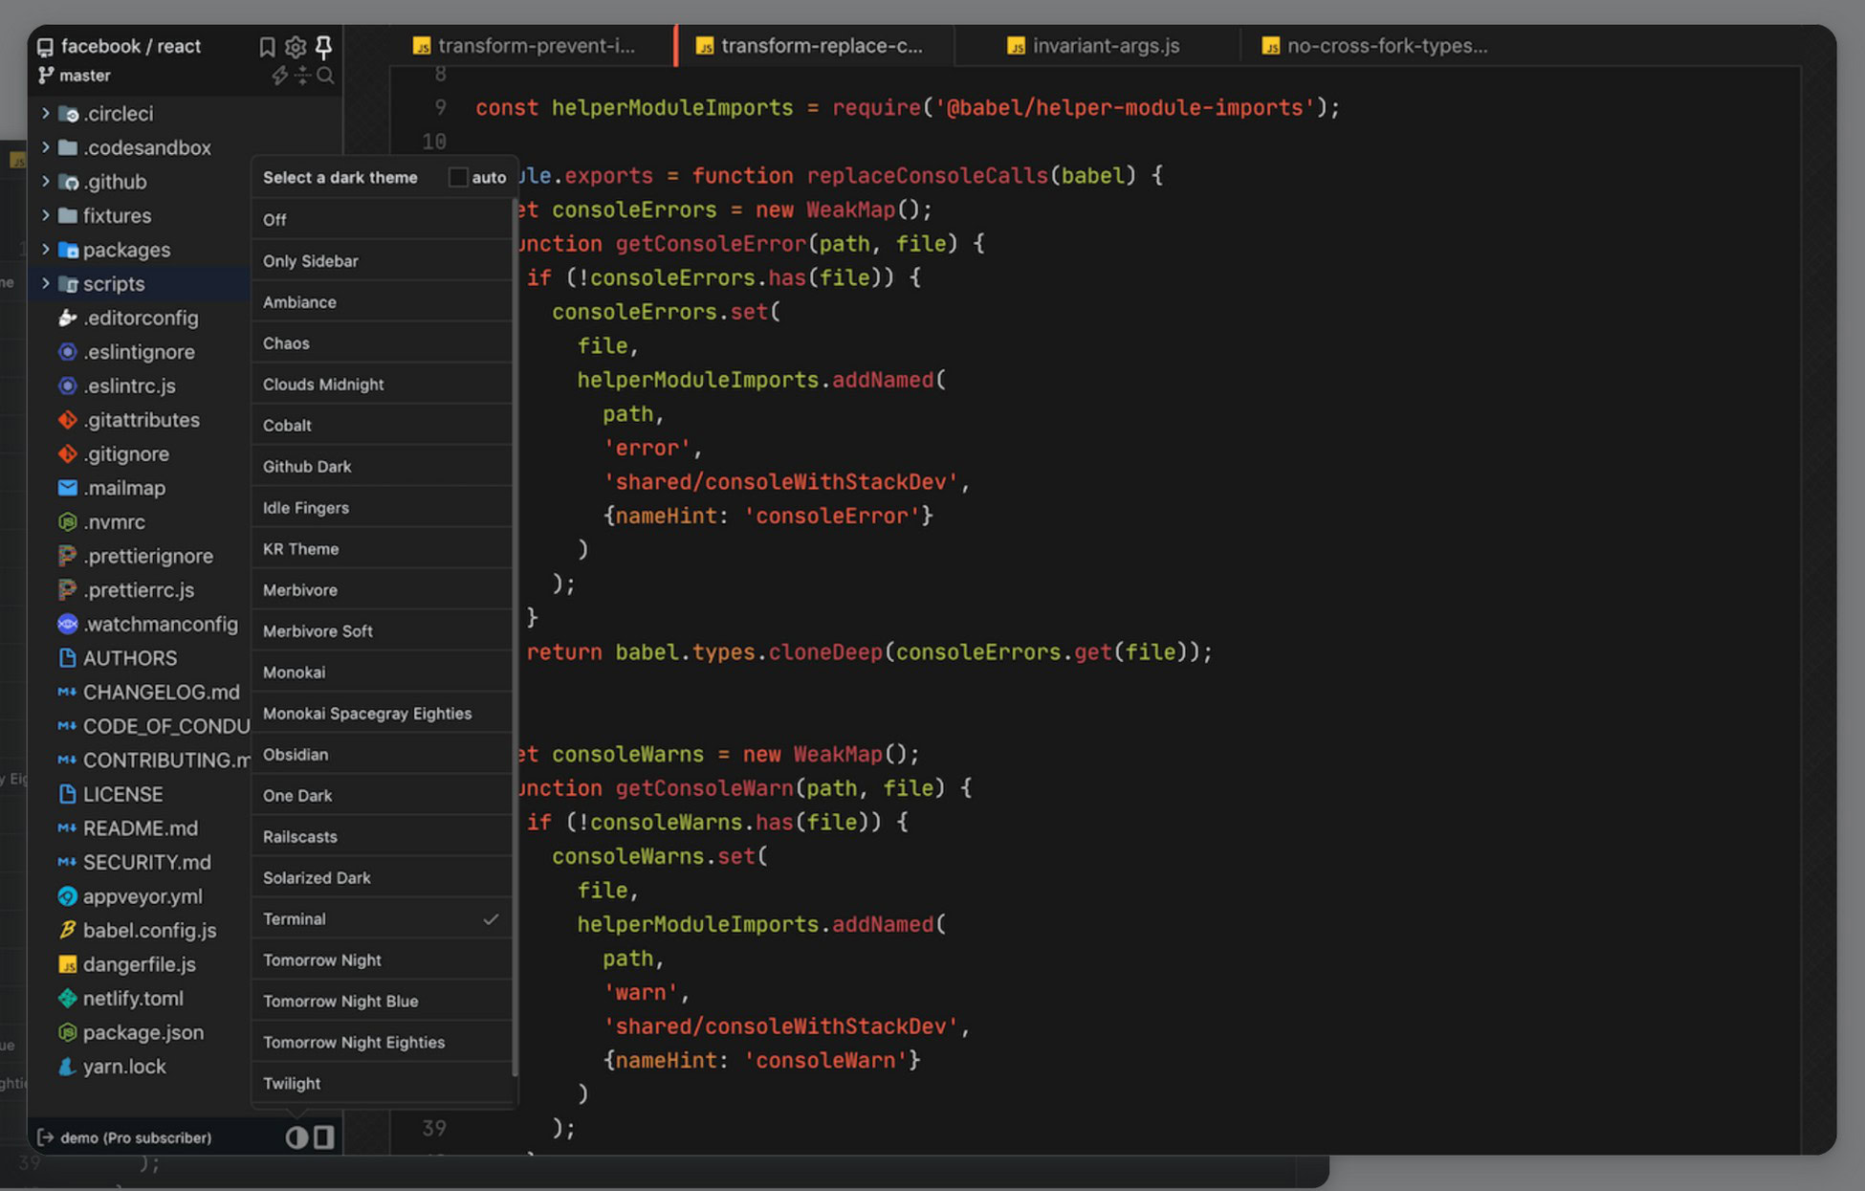Expand the packages folder
The width and height of the screenshot is (1865, 1191).
[45, 250]
